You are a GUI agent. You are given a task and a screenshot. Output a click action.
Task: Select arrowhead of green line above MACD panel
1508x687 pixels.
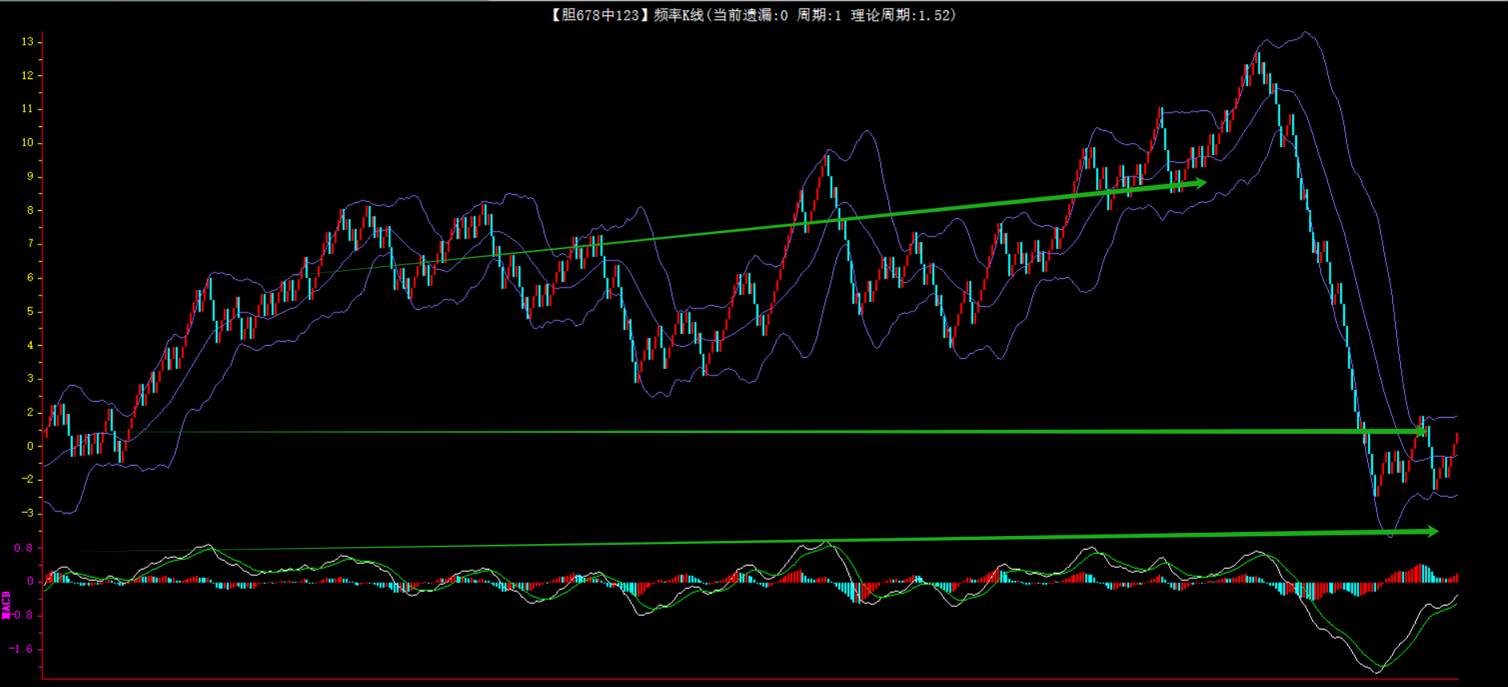[x=1431, y=531]
